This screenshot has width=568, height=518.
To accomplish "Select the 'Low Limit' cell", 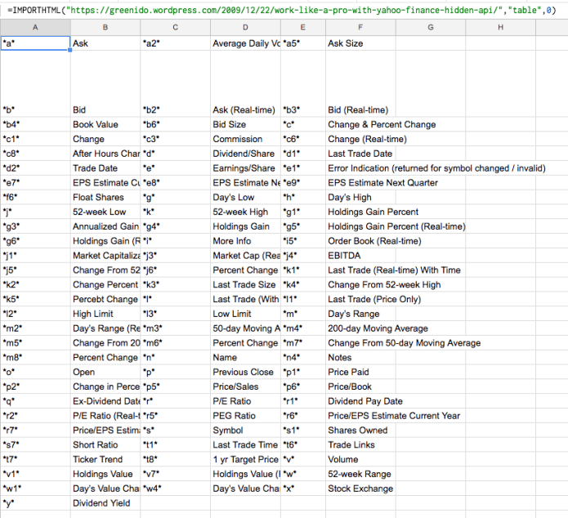I will click(245, 314).
